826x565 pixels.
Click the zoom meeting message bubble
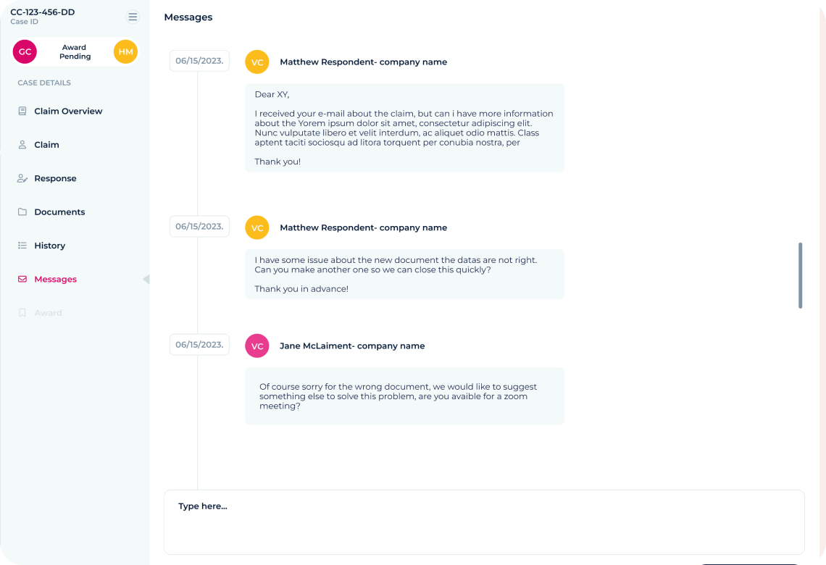coord(404,396)
